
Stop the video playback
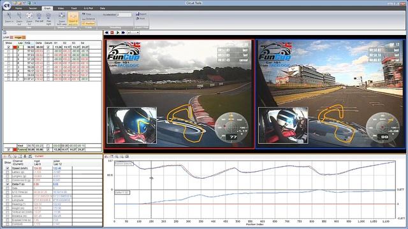point(112,32)
